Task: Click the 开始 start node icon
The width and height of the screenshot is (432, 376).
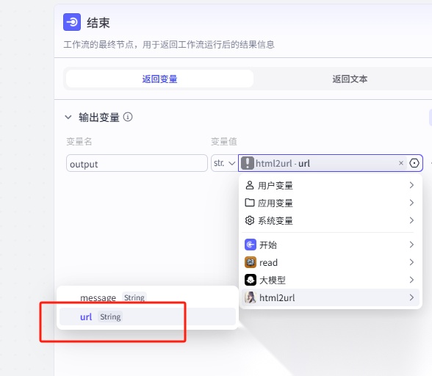Action: 250,245
